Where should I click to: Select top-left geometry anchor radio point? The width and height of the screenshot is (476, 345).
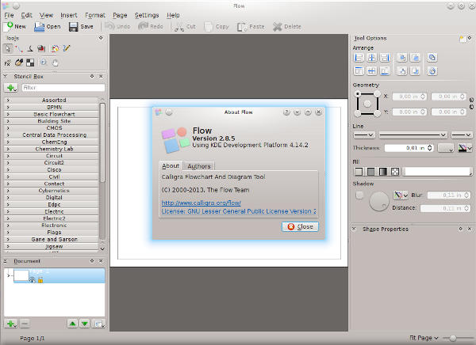(x=358, y=93)
